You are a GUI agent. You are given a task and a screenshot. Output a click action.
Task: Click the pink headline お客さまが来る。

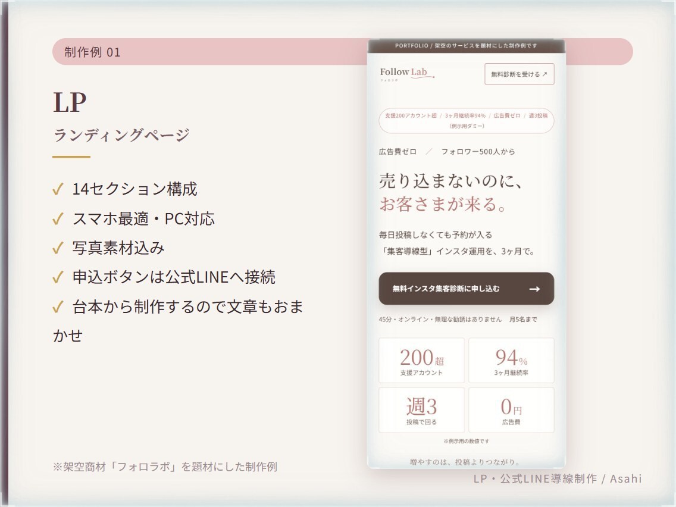[x=443, y=204]
